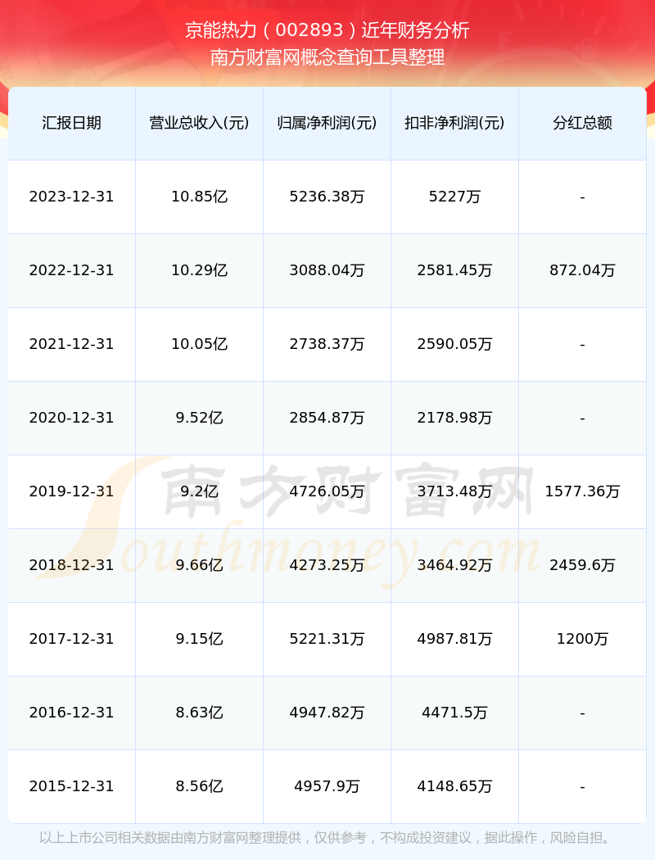Click the revenue value 8.56亿
The width and height of the screenshot is (655, 860).
(200, 786)
